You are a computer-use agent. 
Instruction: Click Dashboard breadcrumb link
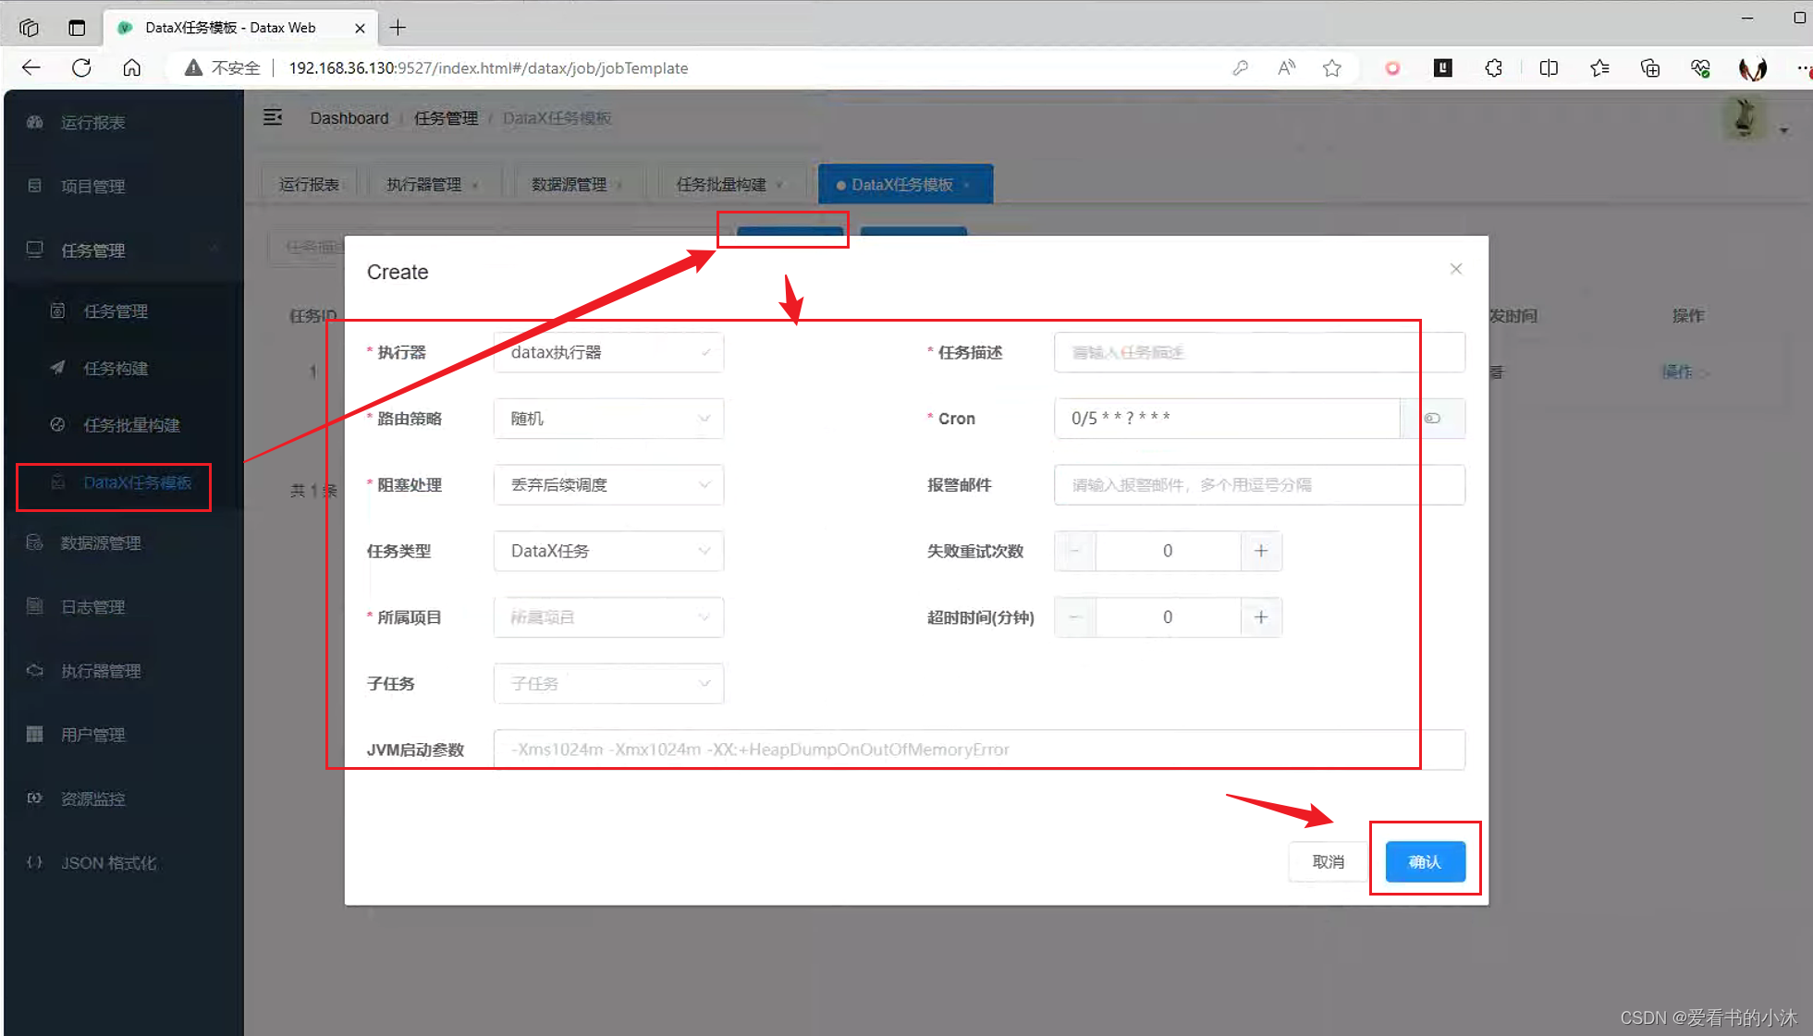tap(349, 118)
